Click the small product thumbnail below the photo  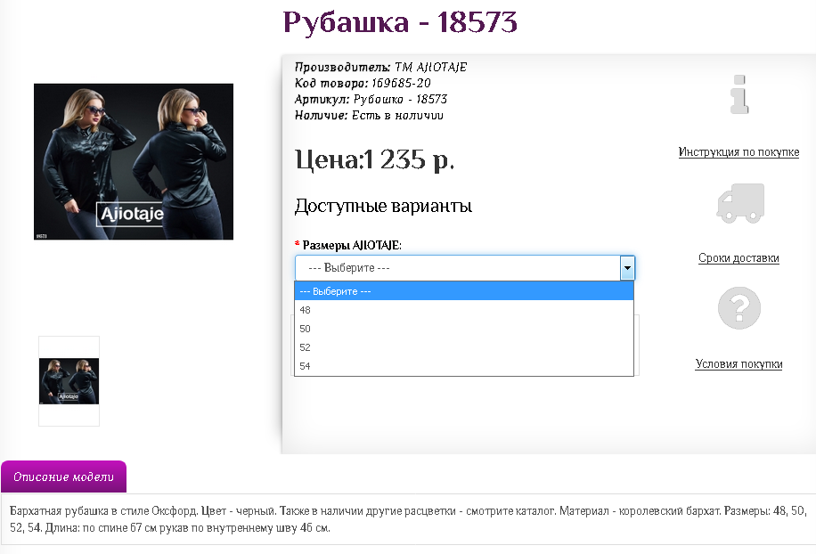pyautogui.click(x=69, y=380)
